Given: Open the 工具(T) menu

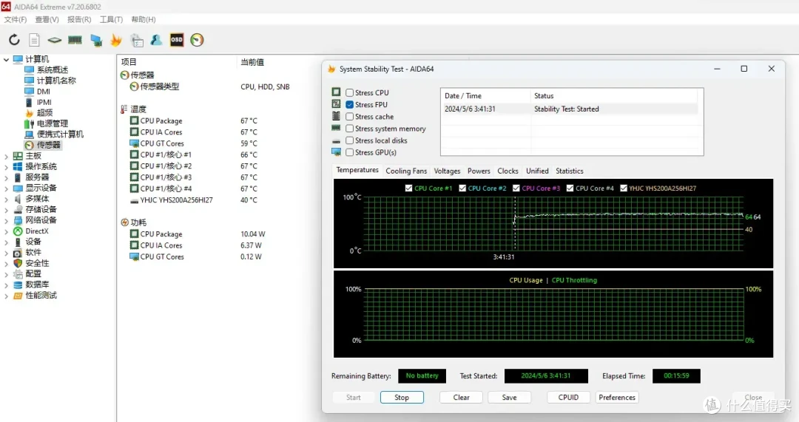Looking at the screenshot, I should tap(111, 19).
